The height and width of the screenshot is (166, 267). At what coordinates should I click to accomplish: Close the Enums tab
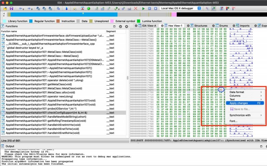click(213, 26)
